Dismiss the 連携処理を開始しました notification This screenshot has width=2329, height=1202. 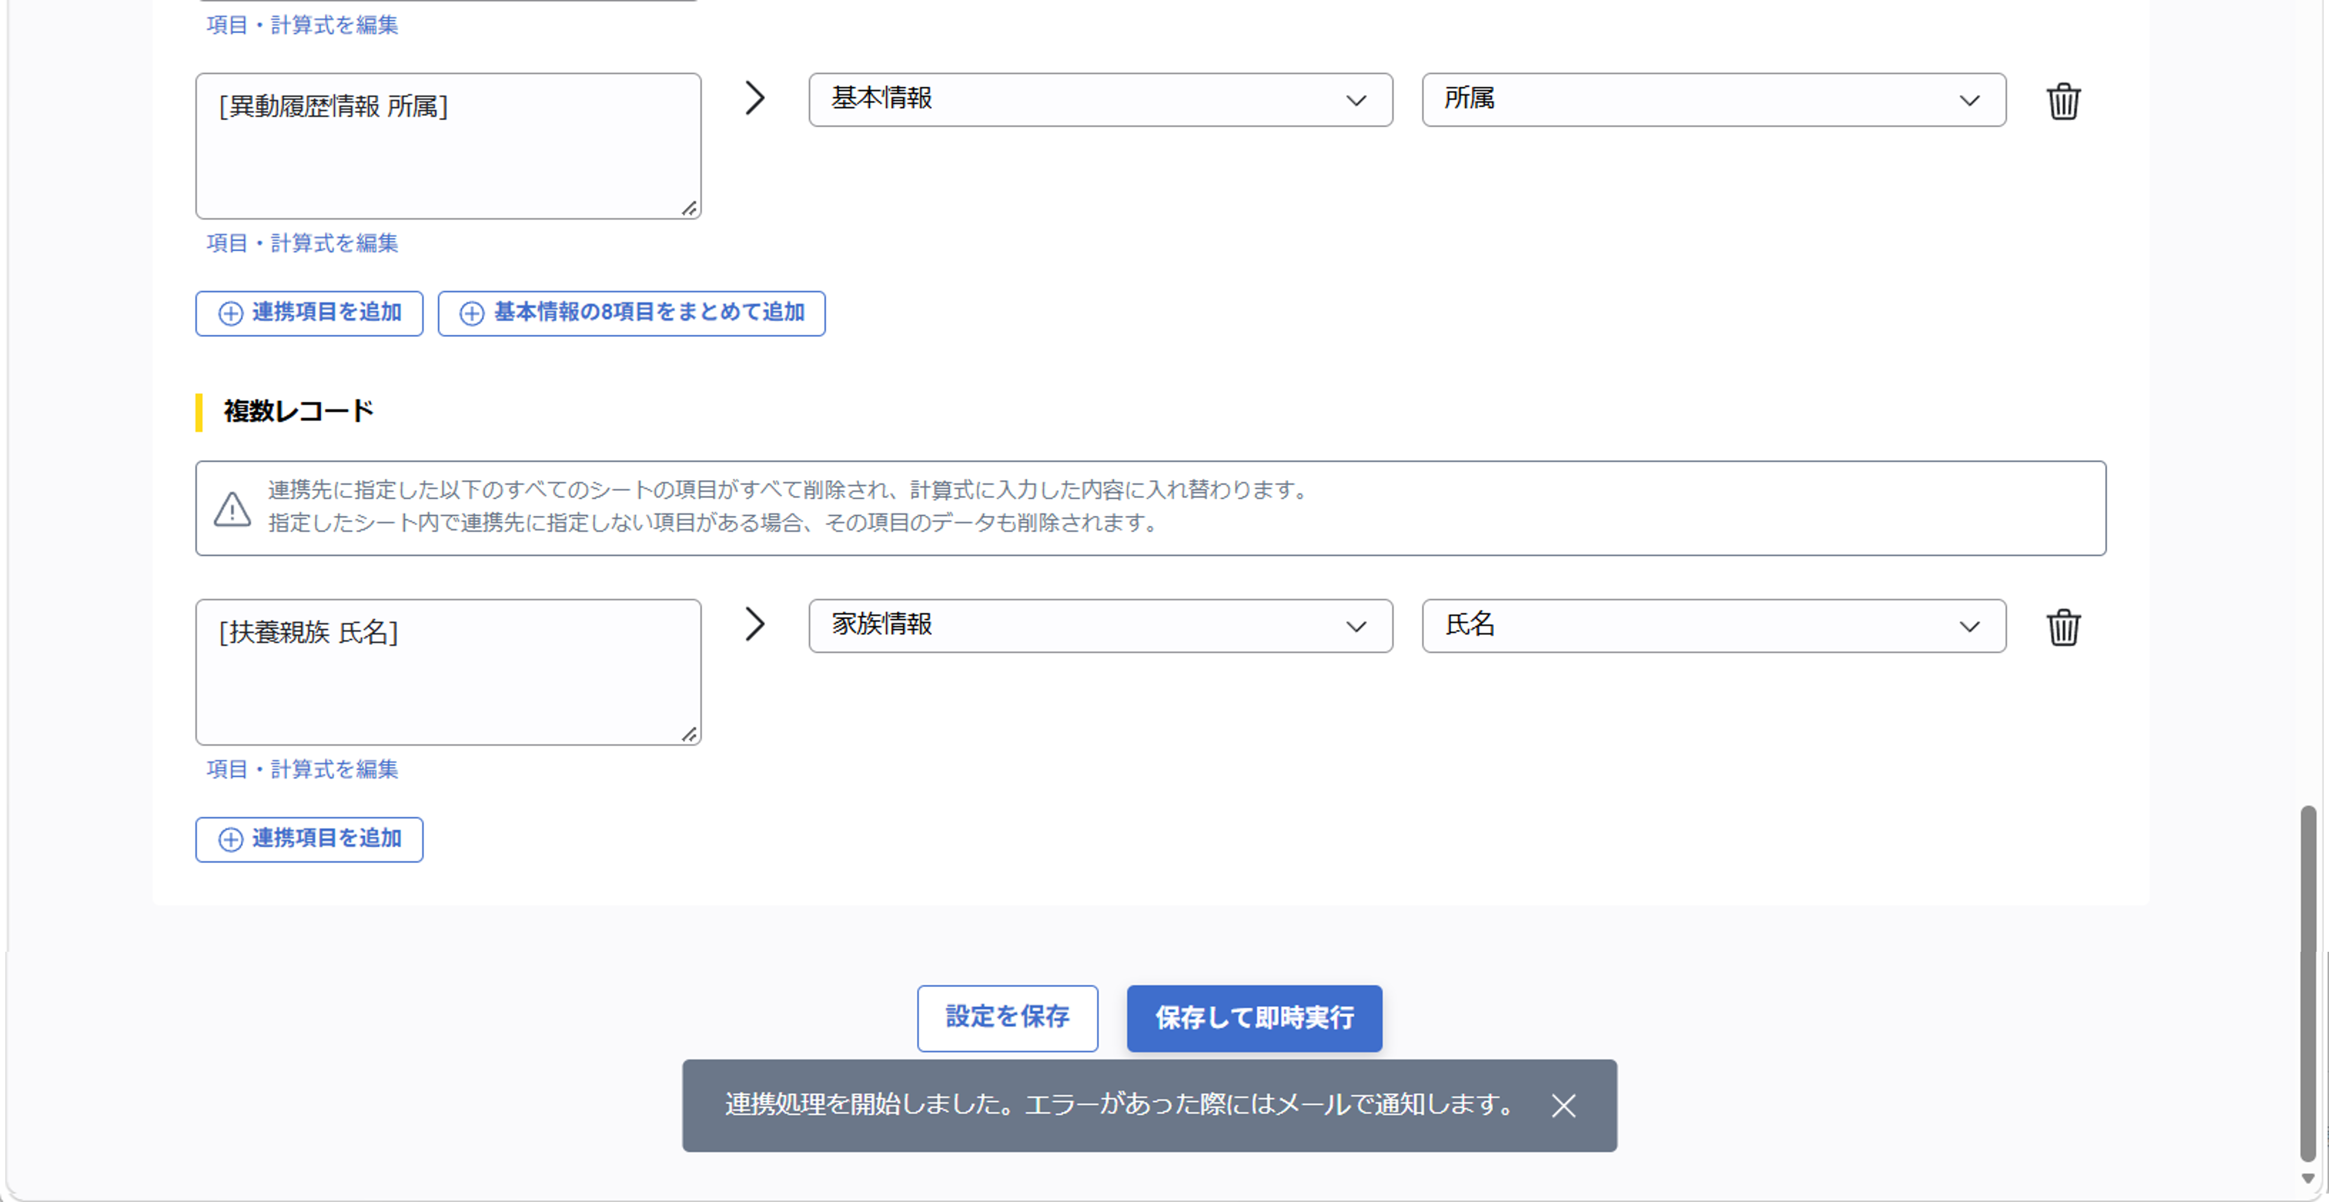[x=1563, y=1105]
